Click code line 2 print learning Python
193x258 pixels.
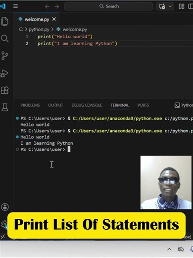pyautogui.click(x=77, y=44)
